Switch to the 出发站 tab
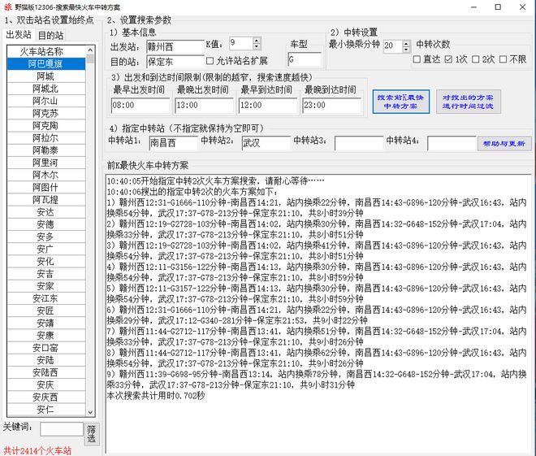The image size is (536, 456). [x=19, y=35]
